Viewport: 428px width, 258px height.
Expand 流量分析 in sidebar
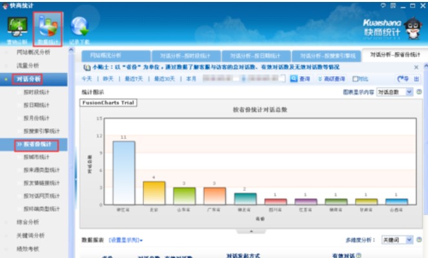coord(28,65)
